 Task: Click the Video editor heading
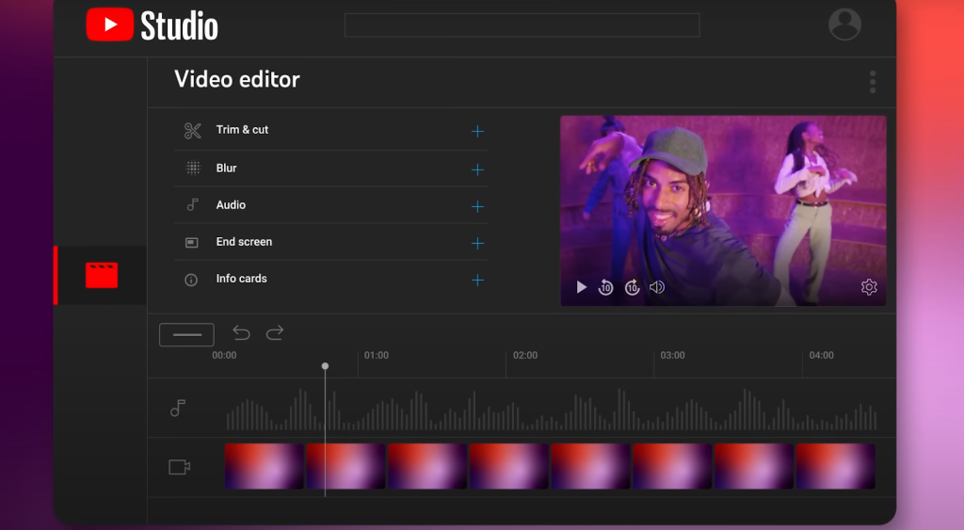coord(237,79)
